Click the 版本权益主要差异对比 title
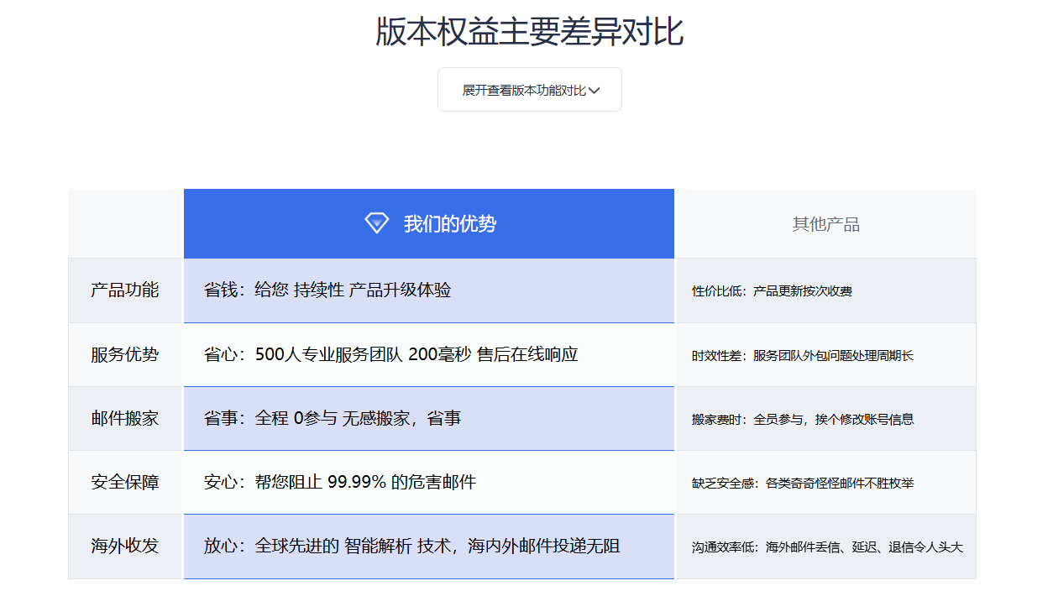1053x591 pixels. tap(530, 29)
